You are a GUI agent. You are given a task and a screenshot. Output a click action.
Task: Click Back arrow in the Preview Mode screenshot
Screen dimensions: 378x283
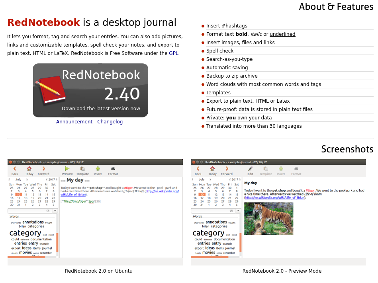click(x=198, y=169)
